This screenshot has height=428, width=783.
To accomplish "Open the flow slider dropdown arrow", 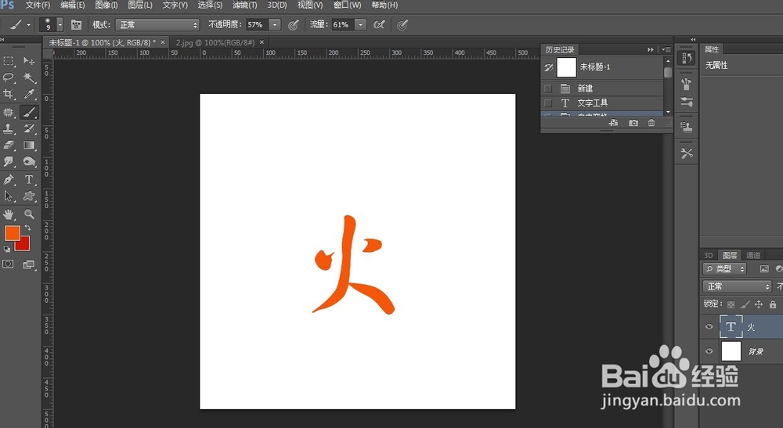I will coord(360,24).
